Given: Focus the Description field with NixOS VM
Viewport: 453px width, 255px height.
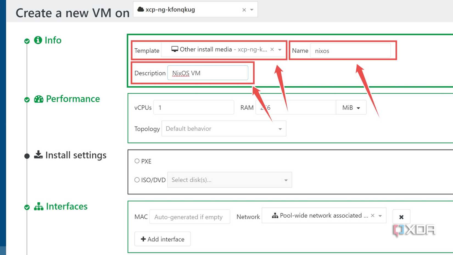Looking at the screenshot, I should 208,73.
